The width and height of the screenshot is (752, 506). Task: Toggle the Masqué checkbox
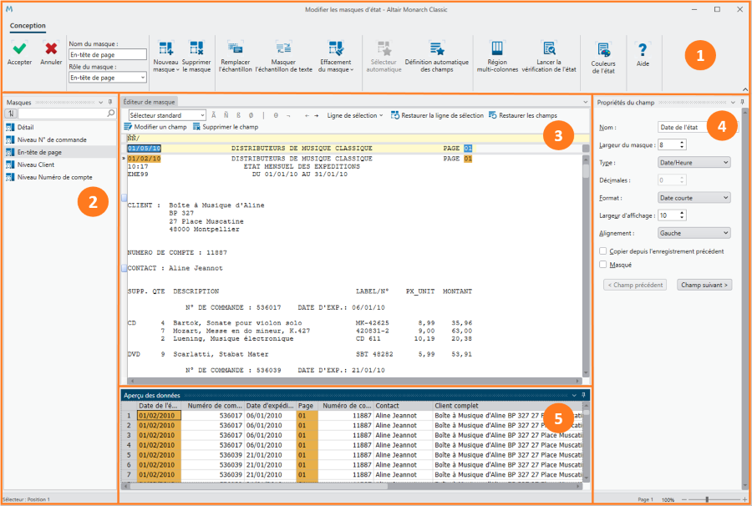click(603, 265)
